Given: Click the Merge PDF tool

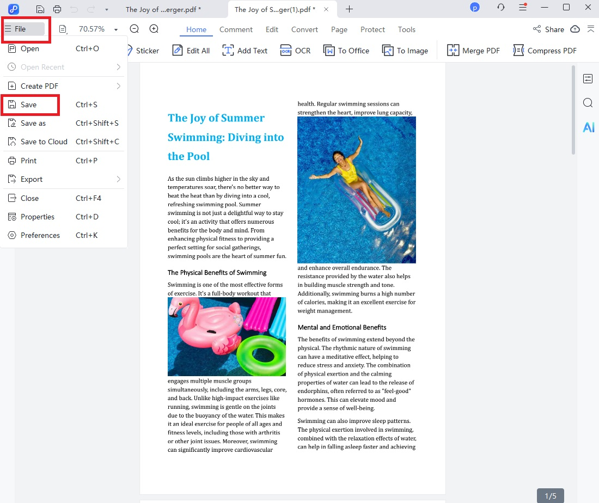Looking at the screenshot, I should click(473, 51).
